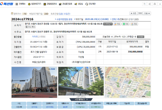Open 상담실 menu item
162x110 pixels.
tap(79, 4)
